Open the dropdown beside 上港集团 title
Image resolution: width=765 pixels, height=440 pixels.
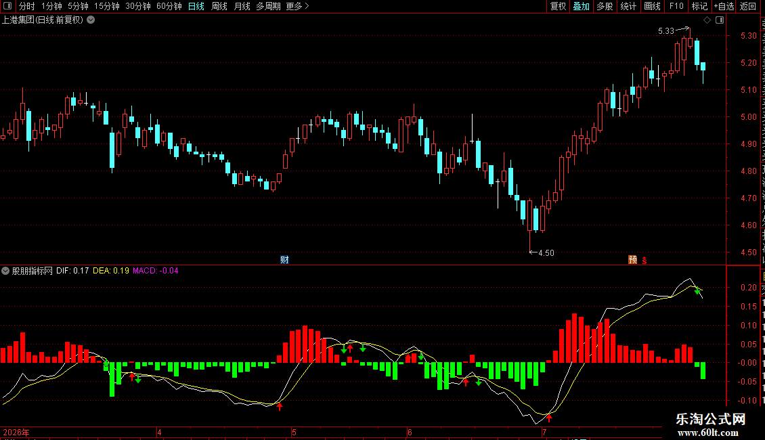pos(91,20)
